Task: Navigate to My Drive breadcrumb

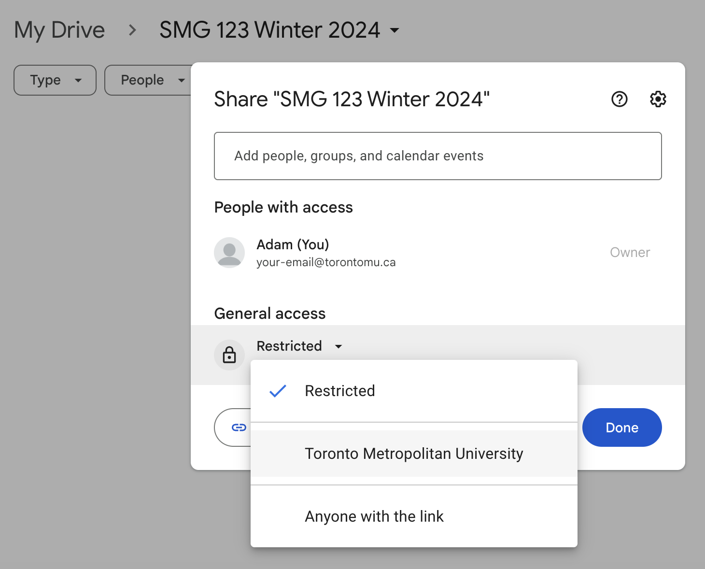Action: click(x=59, y=30)
